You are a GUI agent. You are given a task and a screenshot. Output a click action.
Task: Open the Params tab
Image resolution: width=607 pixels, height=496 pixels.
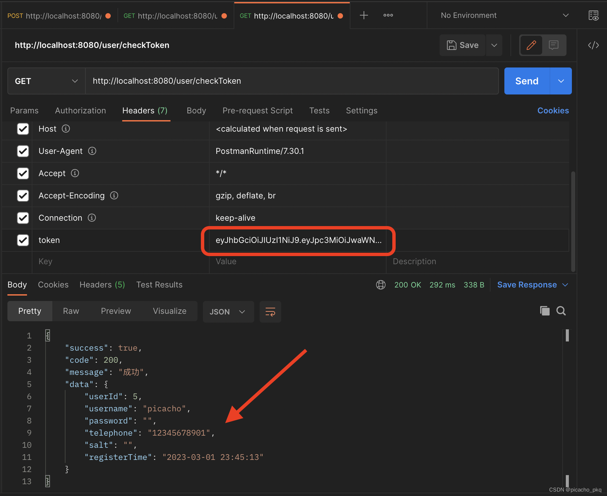pos(24,111)
